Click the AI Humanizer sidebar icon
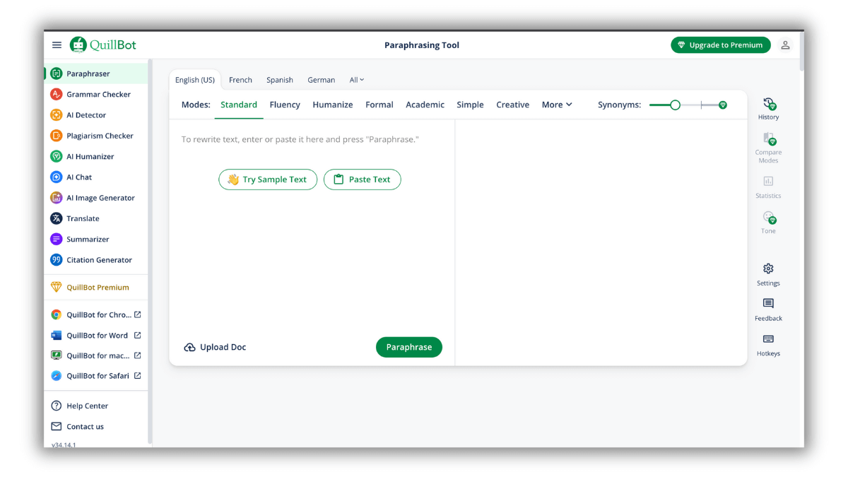Viewport: 848px width, 477px height. (57, 156)
